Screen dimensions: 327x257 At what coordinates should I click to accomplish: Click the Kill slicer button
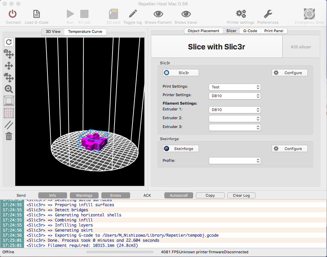pyautogui.click(x=301, y=47)
